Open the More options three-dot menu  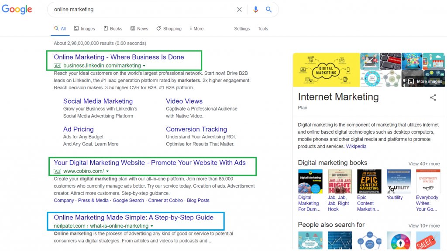click(197, 29)
